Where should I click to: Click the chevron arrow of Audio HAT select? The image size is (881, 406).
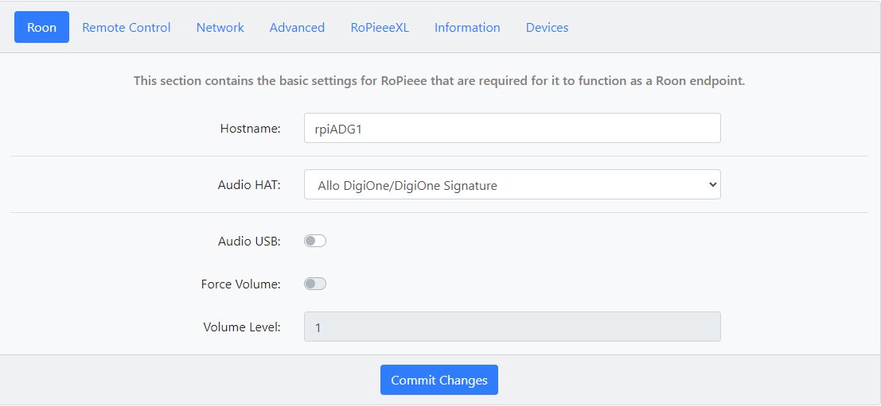click(712, 184)
